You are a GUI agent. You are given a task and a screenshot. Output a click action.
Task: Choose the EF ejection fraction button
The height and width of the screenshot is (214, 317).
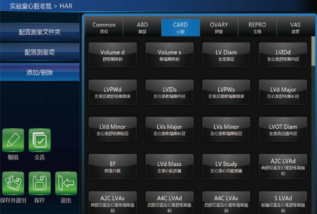pyautogui.click(x=112, y=167)
